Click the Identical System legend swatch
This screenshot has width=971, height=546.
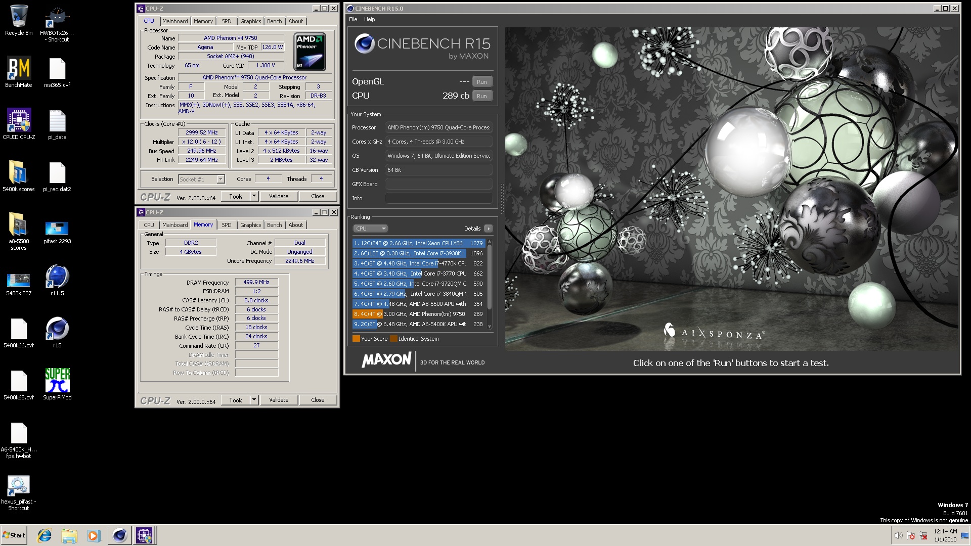pyautogui.click(x=393, y=339)
